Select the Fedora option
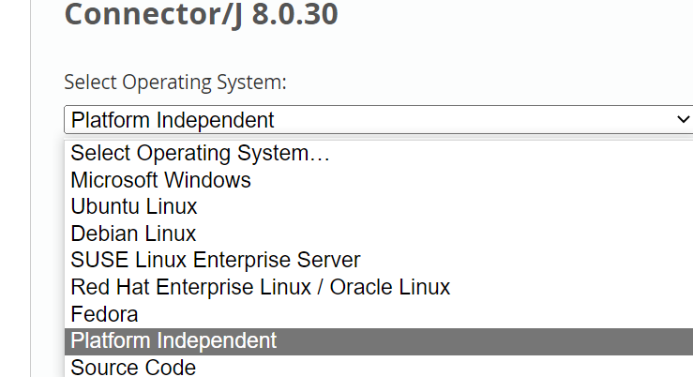Screen dimensions: 693x377 [104, 314]
